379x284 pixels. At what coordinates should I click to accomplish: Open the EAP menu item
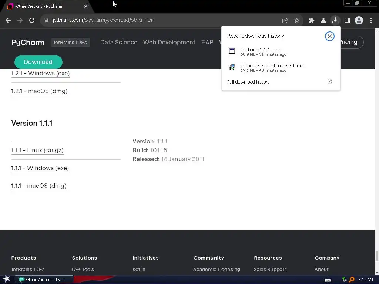point(207,42)
